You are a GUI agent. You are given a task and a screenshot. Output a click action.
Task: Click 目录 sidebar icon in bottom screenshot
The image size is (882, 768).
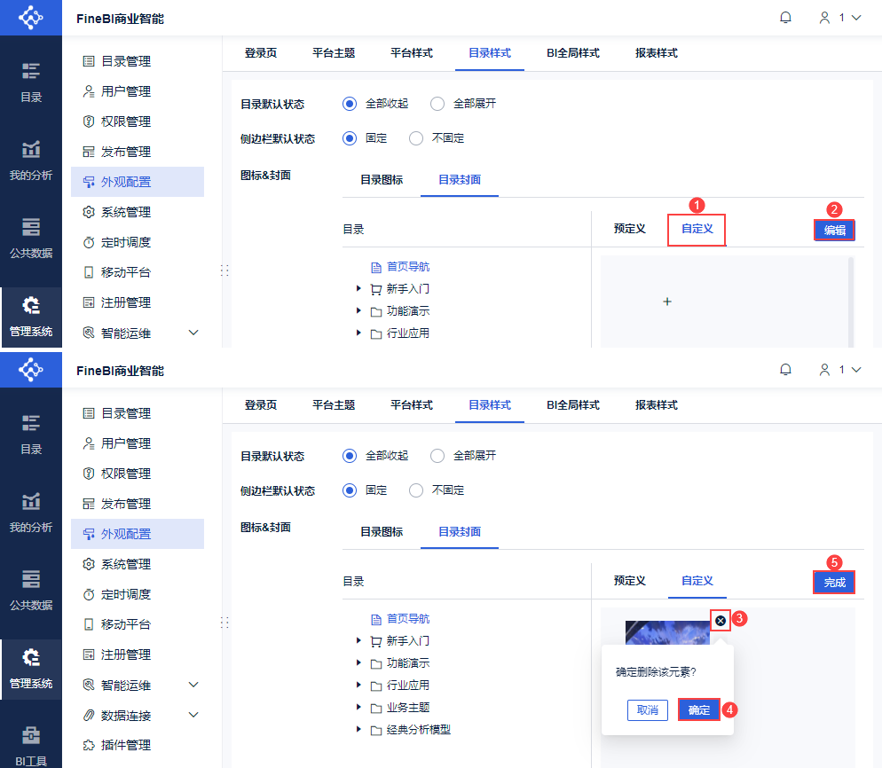click(x=31, y=435)
